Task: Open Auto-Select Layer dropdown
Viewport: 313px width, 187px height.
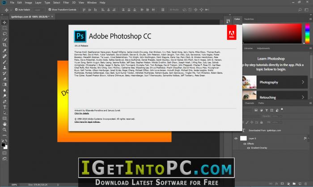Action: 38,10
